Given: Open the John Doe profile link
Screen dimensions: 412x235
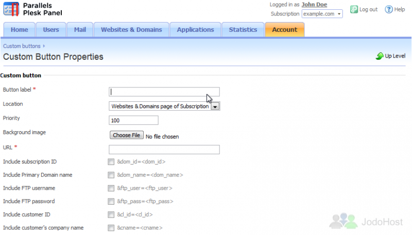Looking at the screenshot, I should point(314,5).
